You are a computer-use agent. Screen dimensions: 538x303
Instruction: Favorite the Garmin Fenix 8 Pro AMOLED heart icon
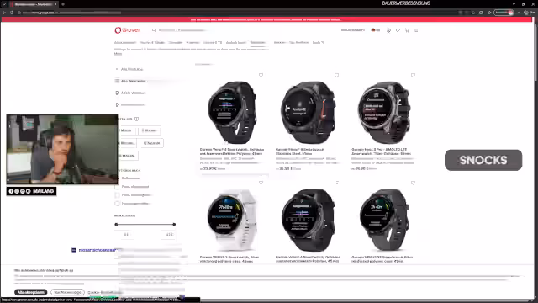click(x=413, y=75)
